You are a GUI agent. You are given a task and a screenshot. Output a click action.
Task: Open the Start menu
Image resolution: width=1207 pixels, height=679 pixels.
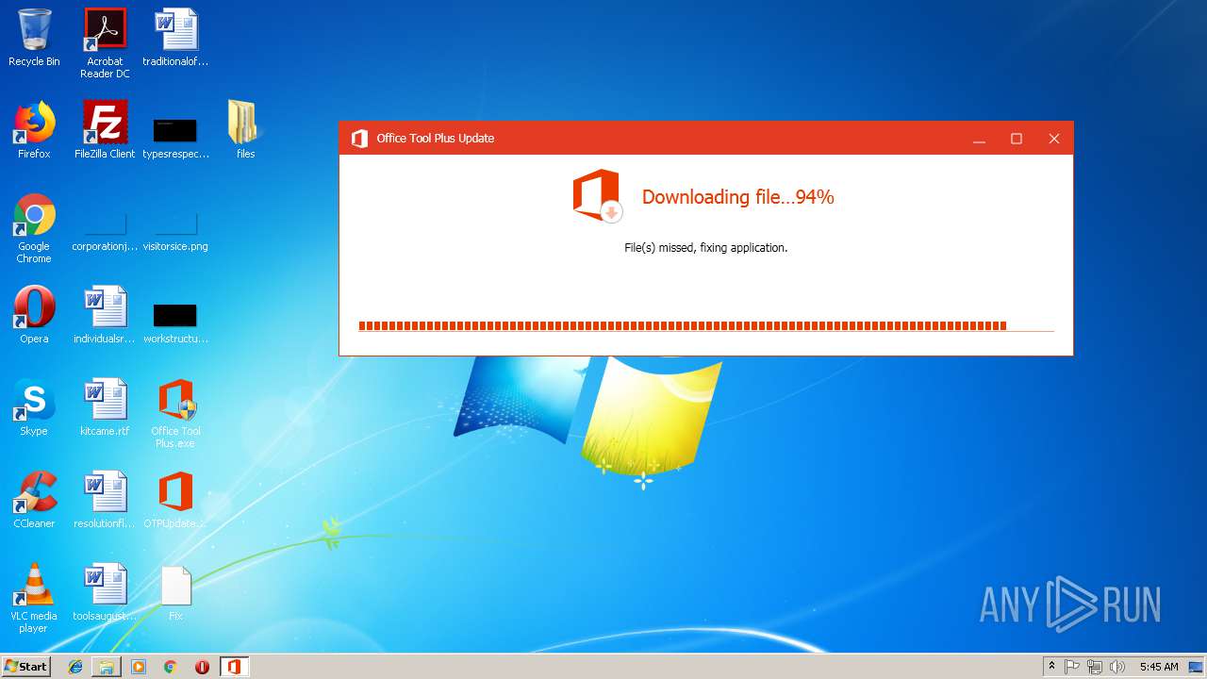click(25, 667)
